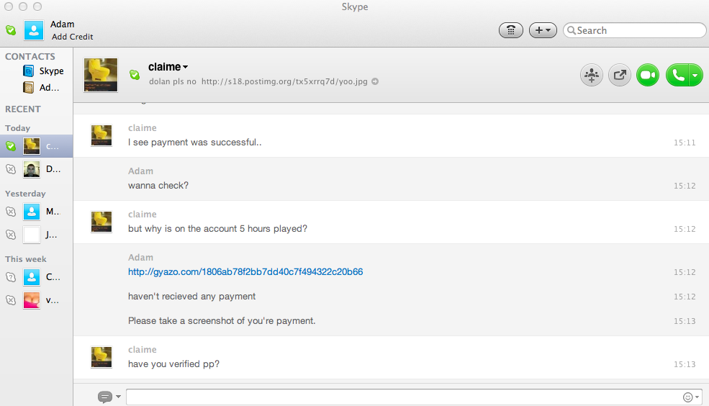
Task: Expand the call options dropdown arrow
Action: [695, 75]
